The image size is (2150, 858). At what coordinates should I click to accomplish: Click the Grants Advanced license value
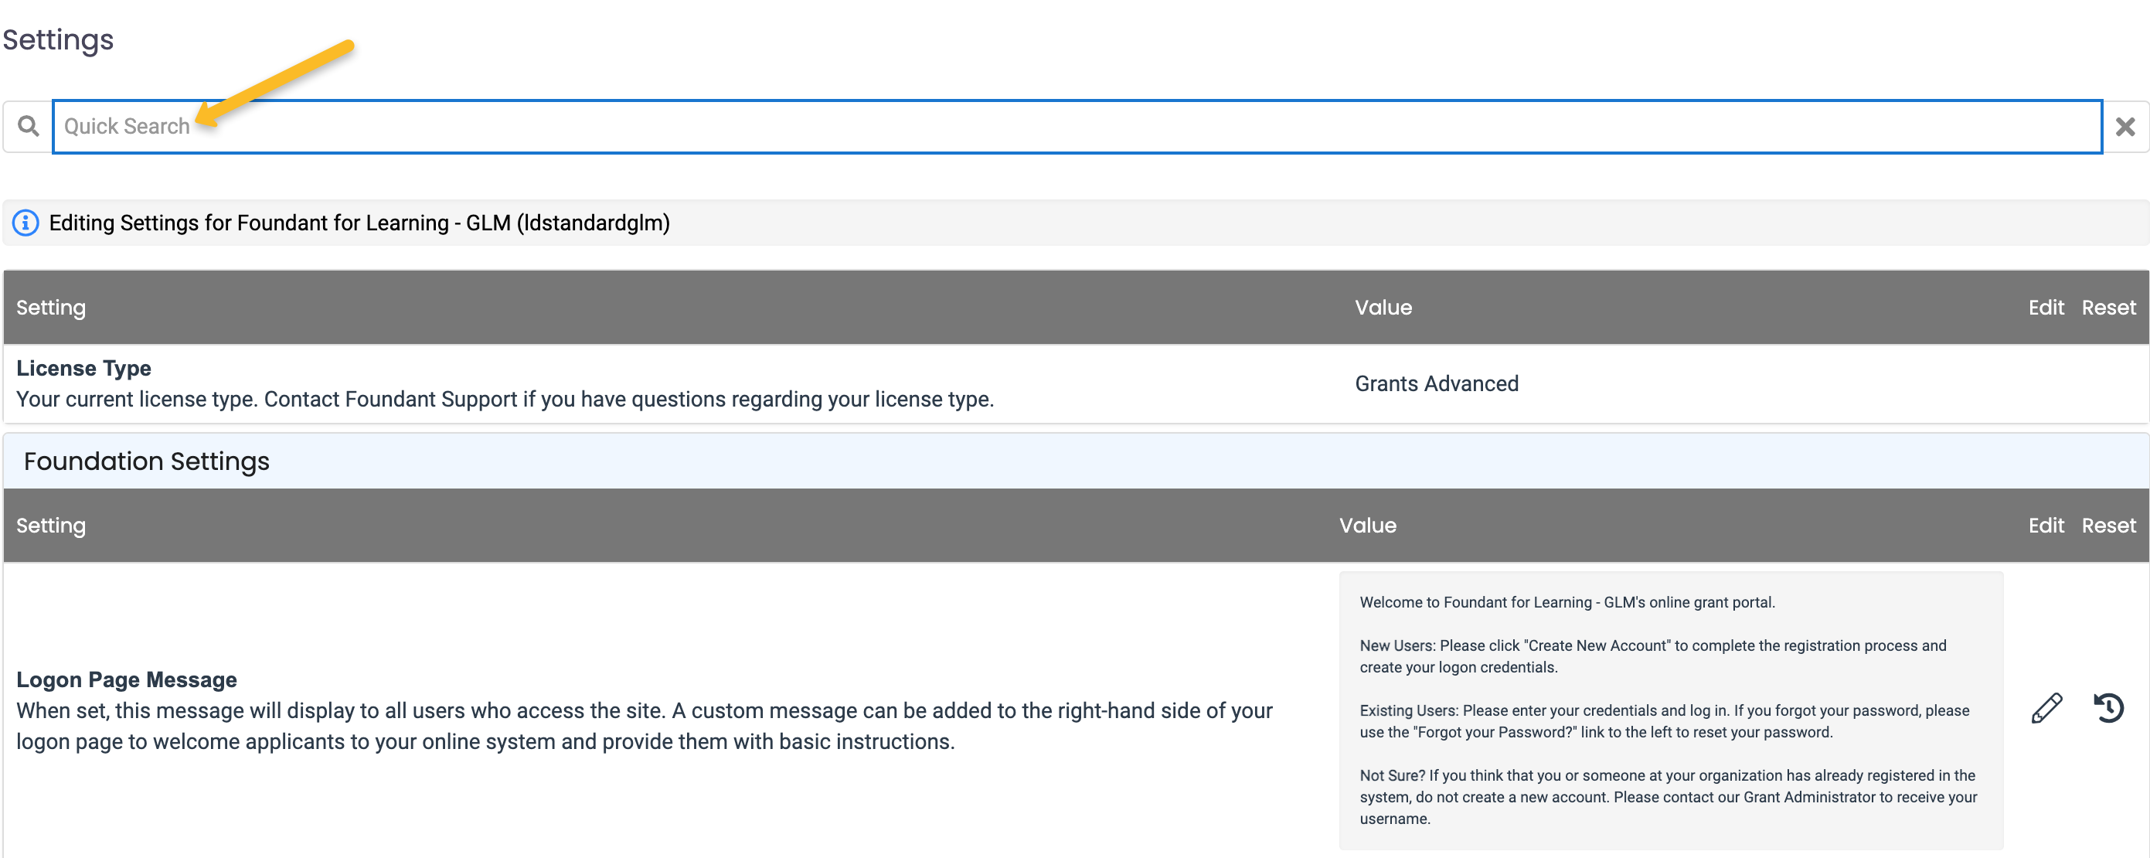coord(1436,384)
